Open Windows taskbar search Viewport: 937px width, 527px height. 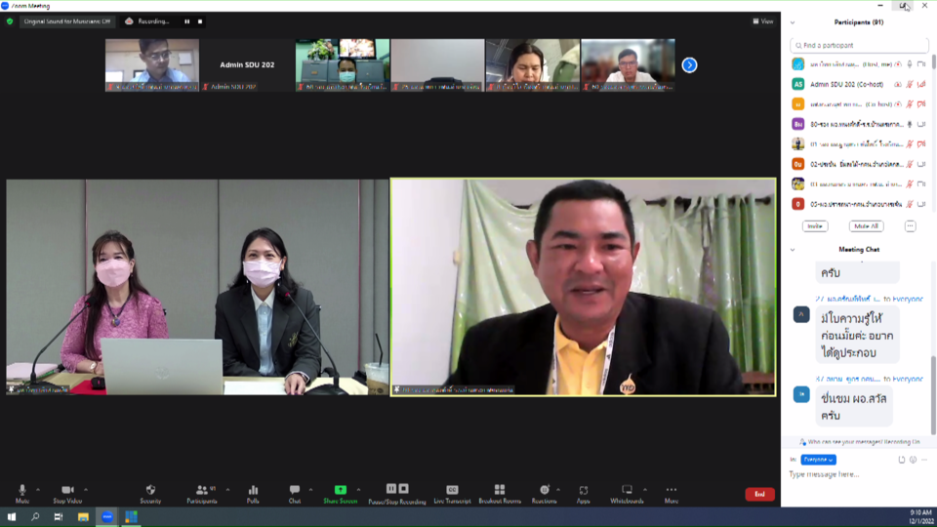tap(35, 517)
